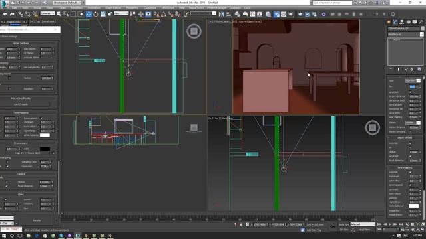This screenshot has height=239, width=426.
Task: Choose Rectangular Selection Region tool
Action: point(73,14)
